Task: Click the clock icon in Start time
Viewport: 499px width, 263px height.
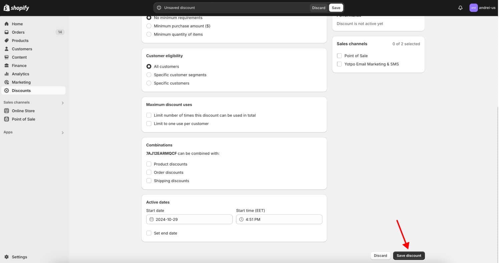Action: tap(241, 219)
